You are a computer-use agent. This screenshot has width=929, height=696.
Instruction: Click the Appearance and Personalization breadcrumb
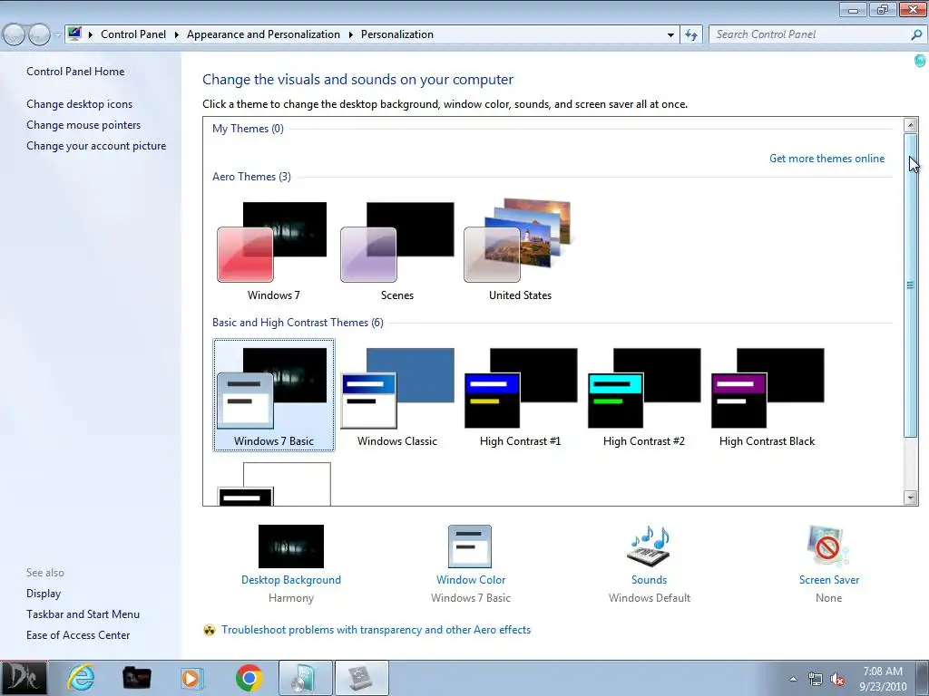264,34
